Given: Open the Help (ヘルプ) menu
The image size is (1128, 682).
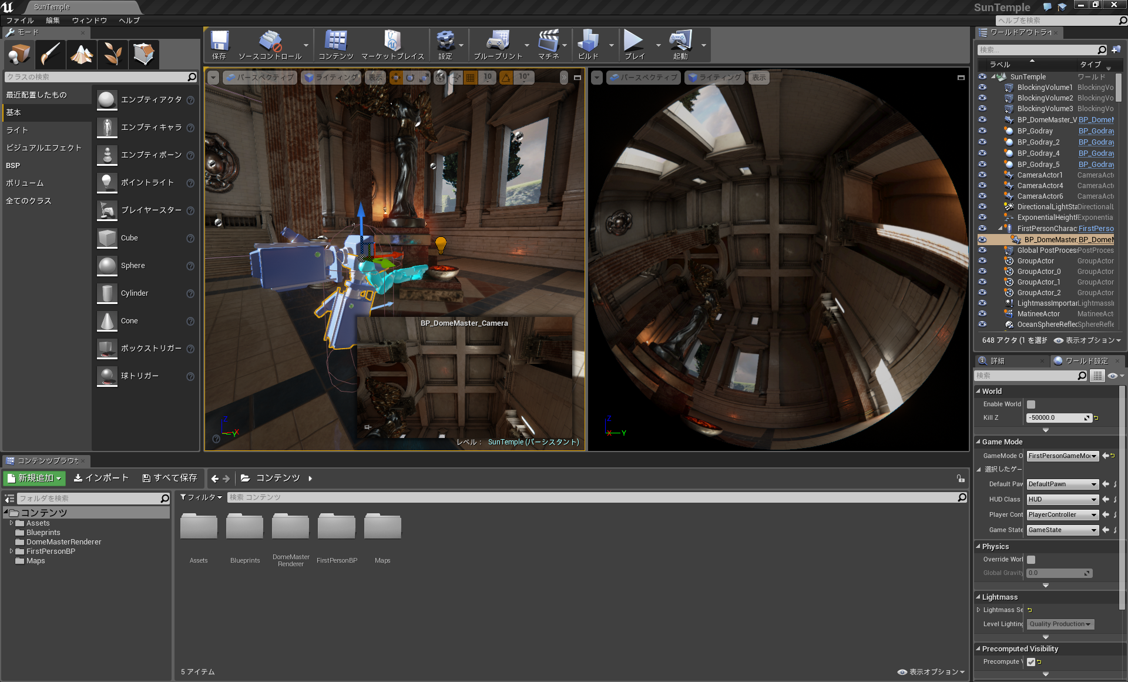Looking at the screenshot, I should (129, 21).
